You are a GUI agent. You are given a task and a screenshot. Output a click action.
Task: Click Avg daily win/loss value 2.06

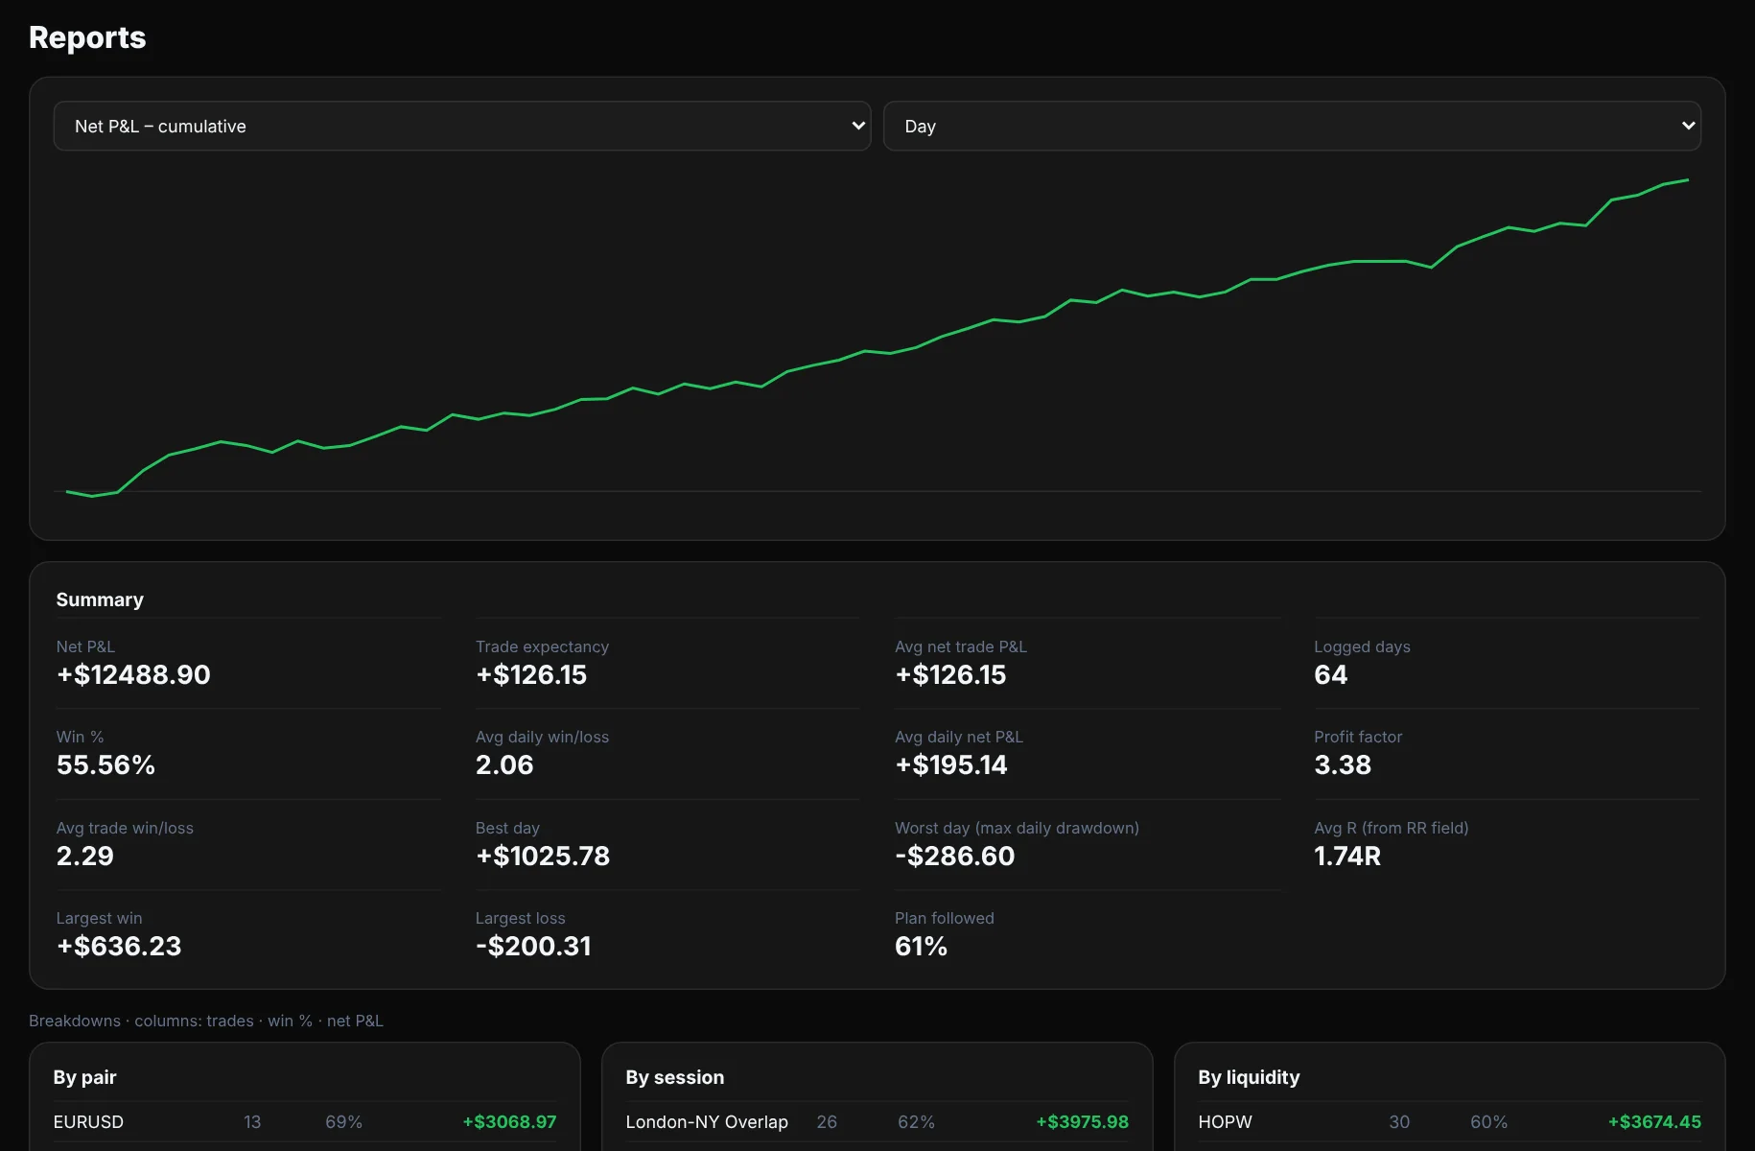coord(504,765)
